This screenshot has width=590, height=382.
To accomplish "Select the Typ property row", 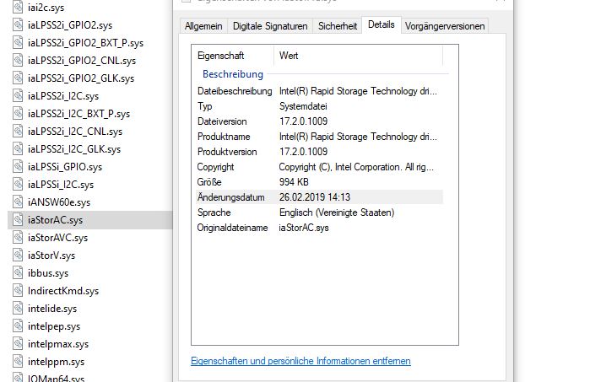I will tap(319, 106).
